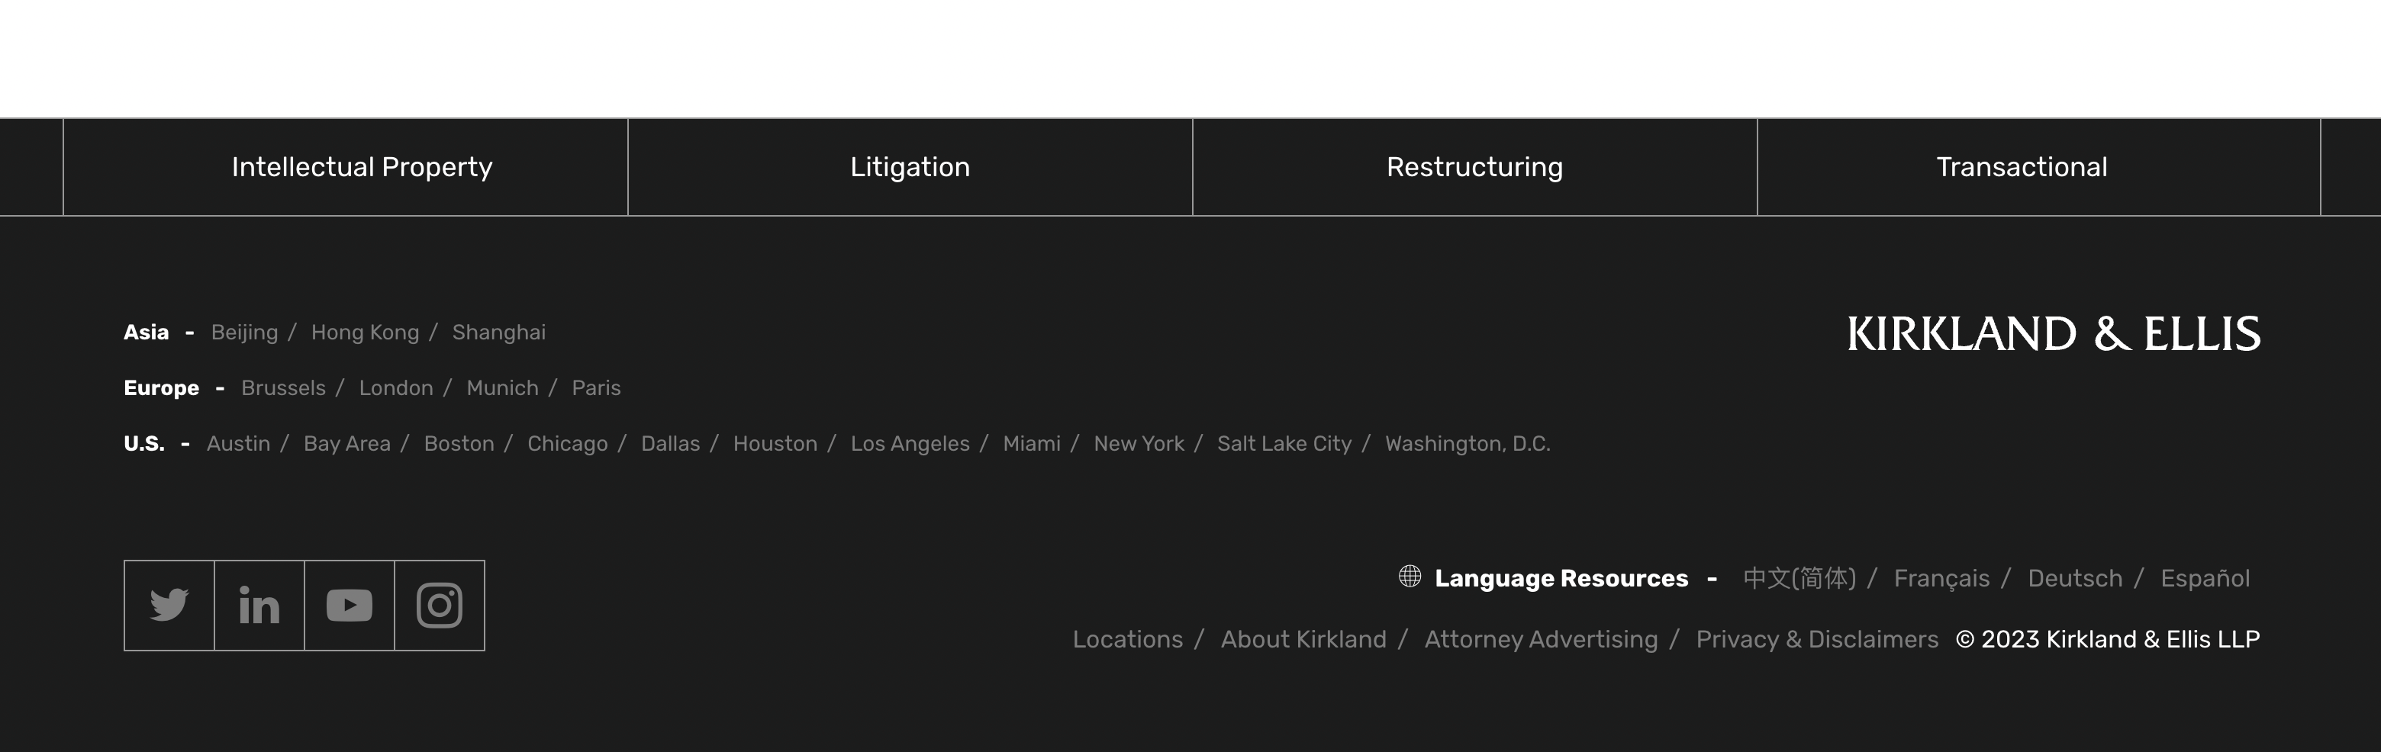Click the Language Resources globe icon
Viewport: 2381px width, 752px height.
click(x=1410, y=577)
